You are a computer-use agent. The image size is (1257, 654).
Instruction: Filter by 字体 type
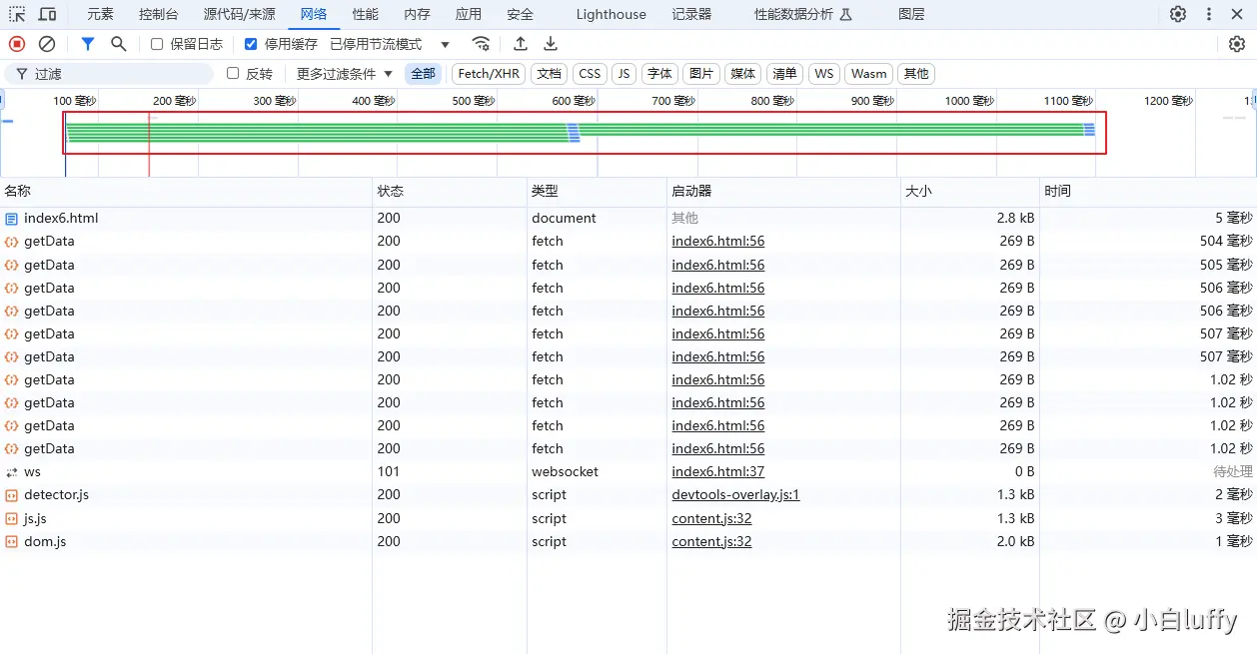point(659,74)
